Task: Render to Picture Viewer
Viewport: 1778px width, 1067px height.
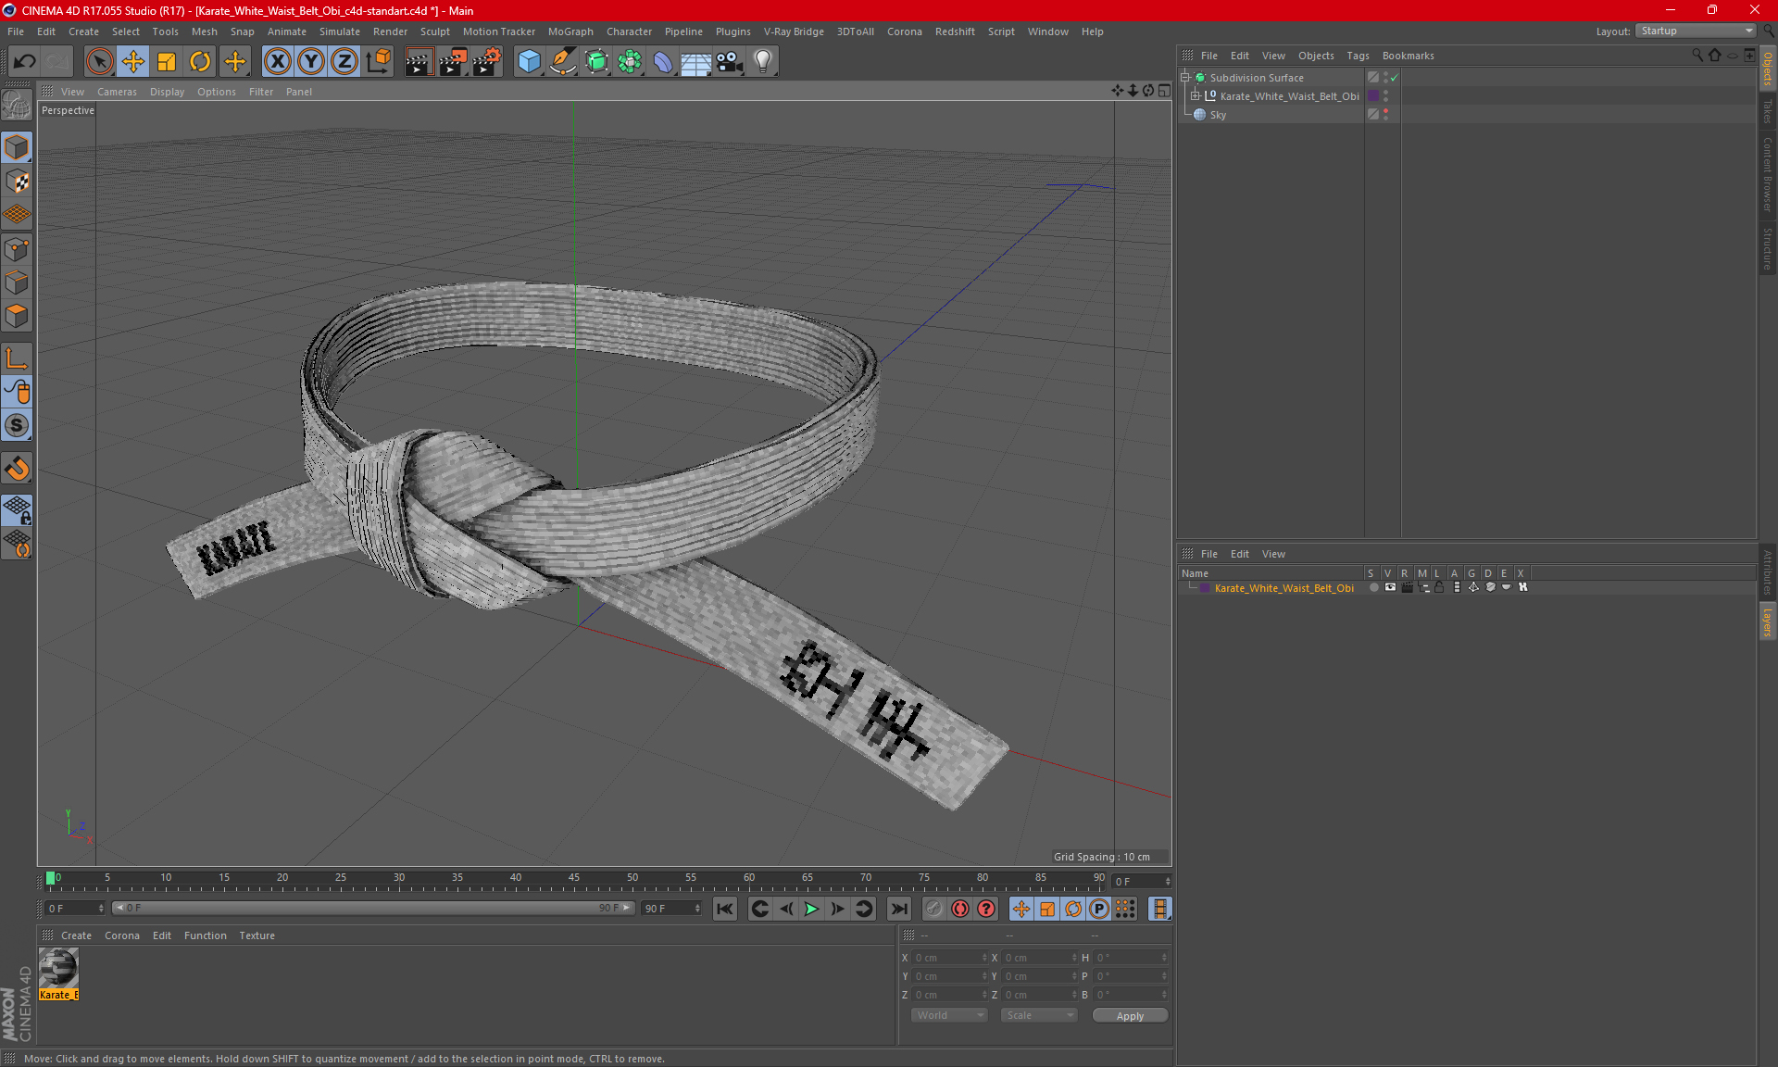Action: coord(453,61)
